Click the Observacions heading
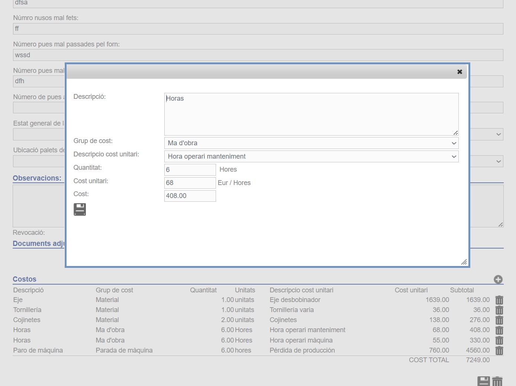Image resolution: width=516 pixels, height=386 pixels. pos(37,178)
